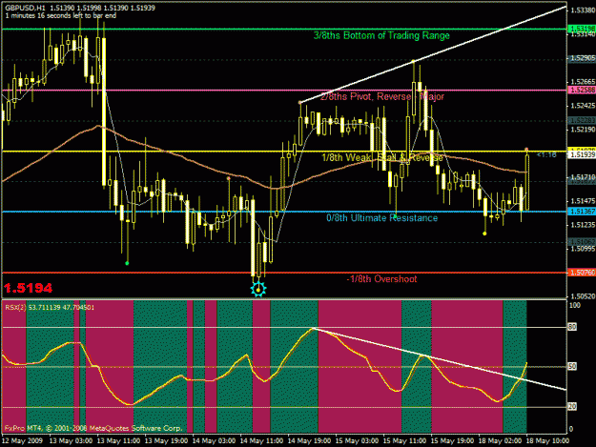Click the 1.50520 value on the price axis
This screenshot has width=596, height=447.
[x=583, y=296]
